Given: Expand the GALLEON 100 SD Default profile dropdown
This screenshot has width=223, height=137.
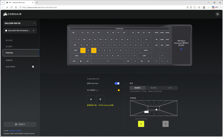Looking at the screenshot, I should (20, 31).
